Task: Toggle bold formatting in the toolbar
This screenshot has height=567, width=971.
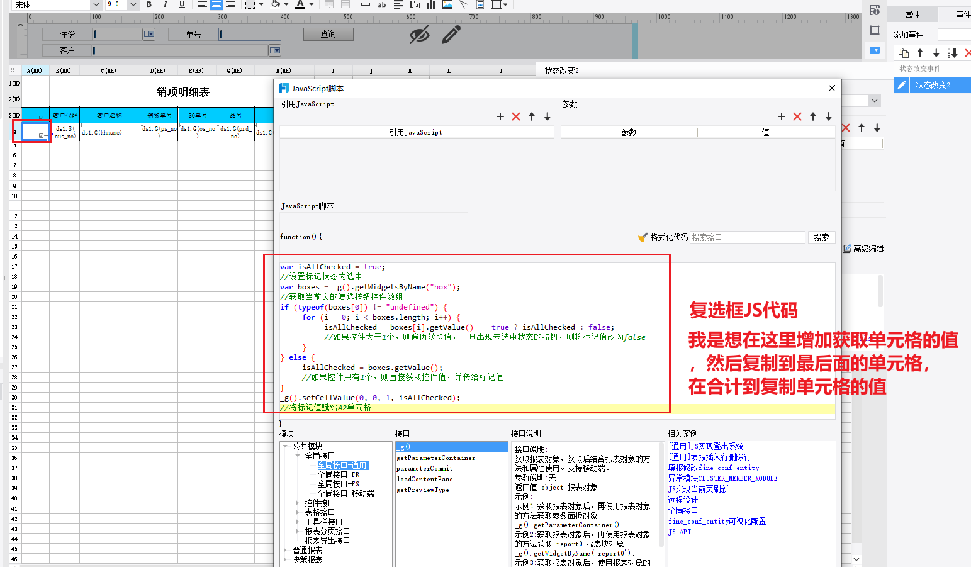Action: 149,4
